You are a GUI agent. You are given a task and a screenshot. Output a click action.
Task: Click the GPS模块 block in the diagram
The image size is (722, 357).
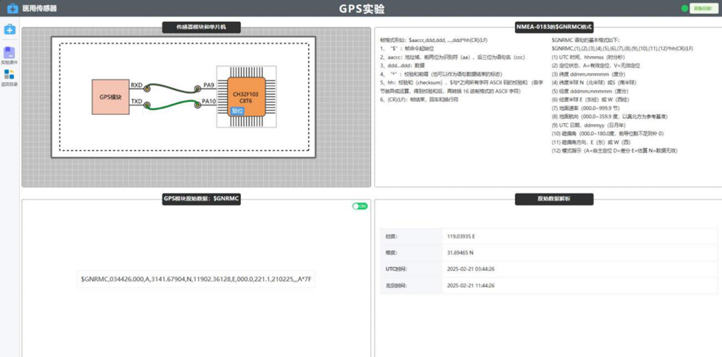pos(111,97)
